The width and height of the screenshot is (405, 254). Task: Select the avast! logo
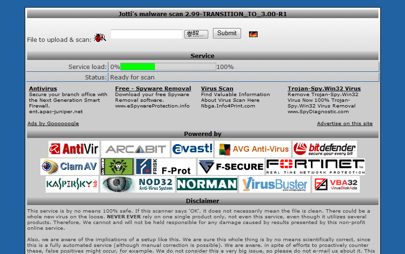coord(192,149)
